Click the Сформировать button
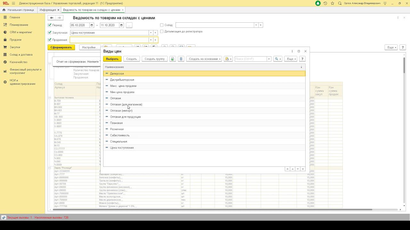410x230 pixels. (x=61, y=47)
